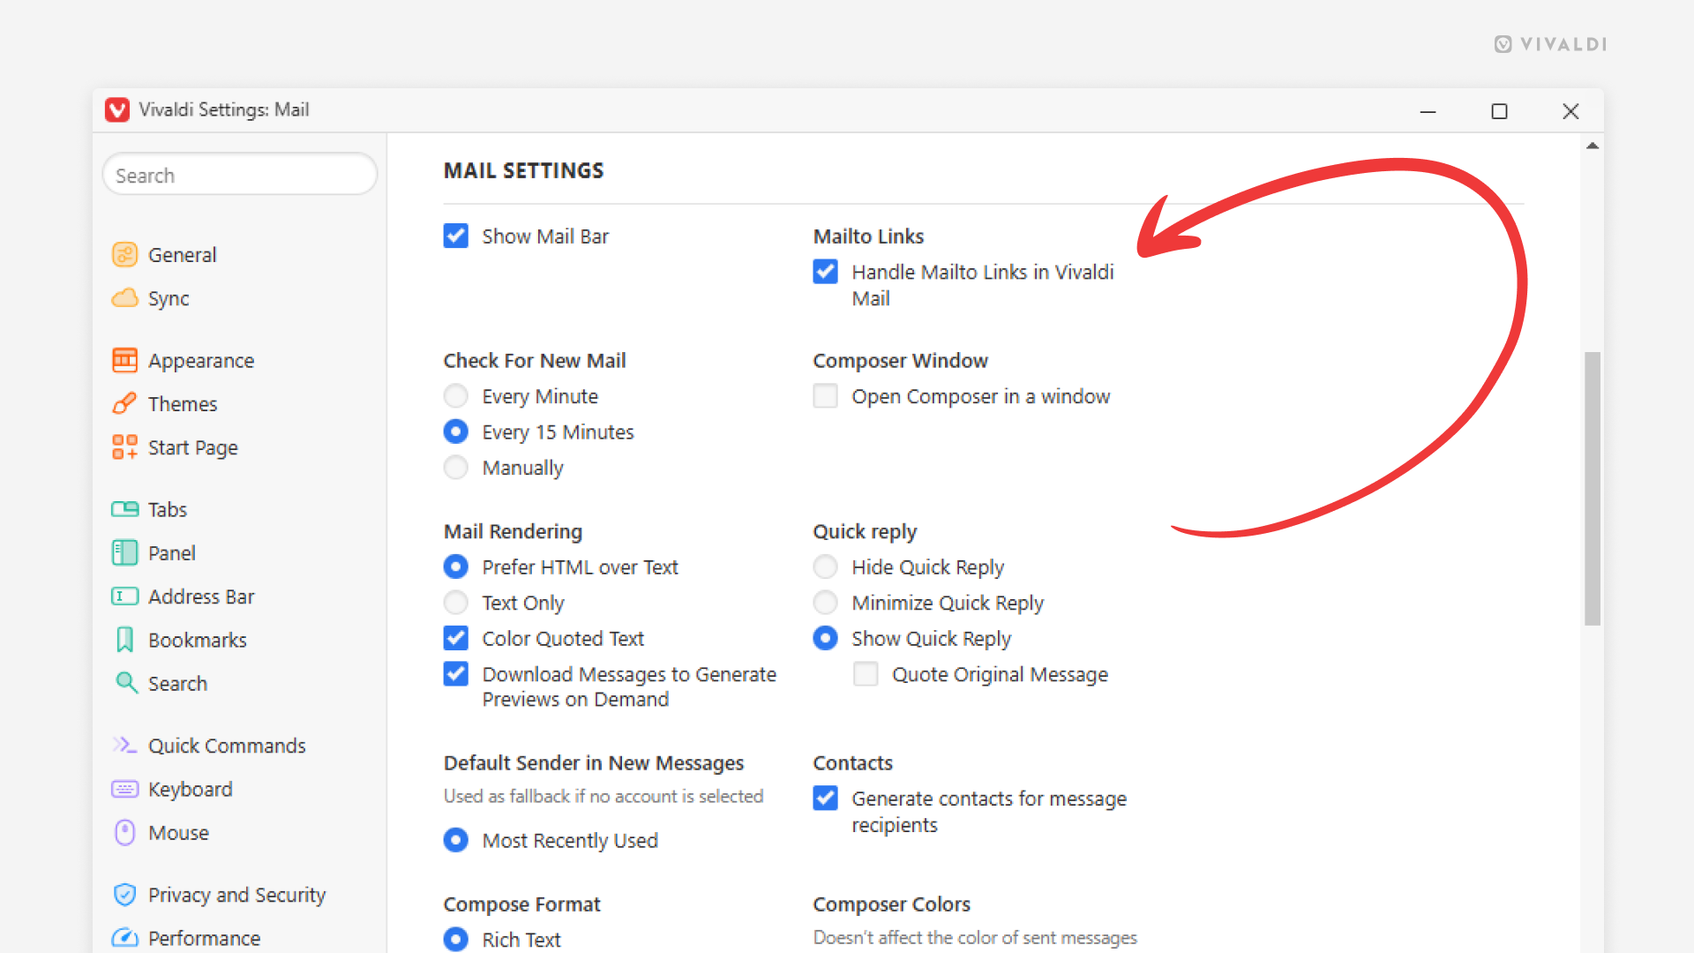1694x953 pixels.
Task: Click the Appearance icon in sidebar
Action: click(124, 360)
